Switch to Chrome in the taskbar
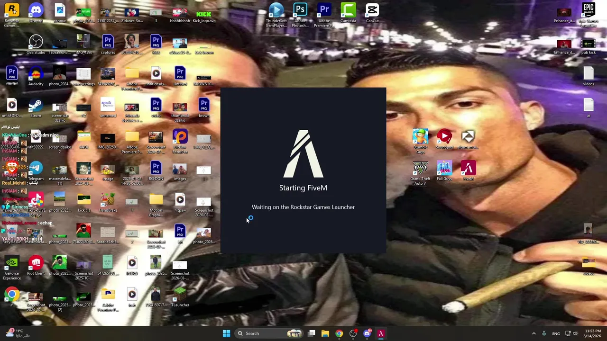The height and width of the screenshot is (341, 607). coord(339,333)
